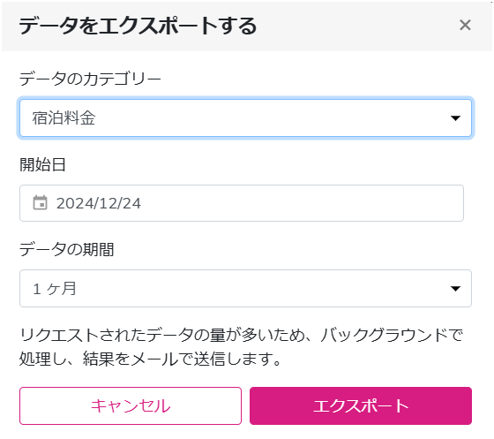The width and height of the screenshot is (494, 439).
Task: Click the notice line beginning リクエストされたデータ
Action: 241,335
